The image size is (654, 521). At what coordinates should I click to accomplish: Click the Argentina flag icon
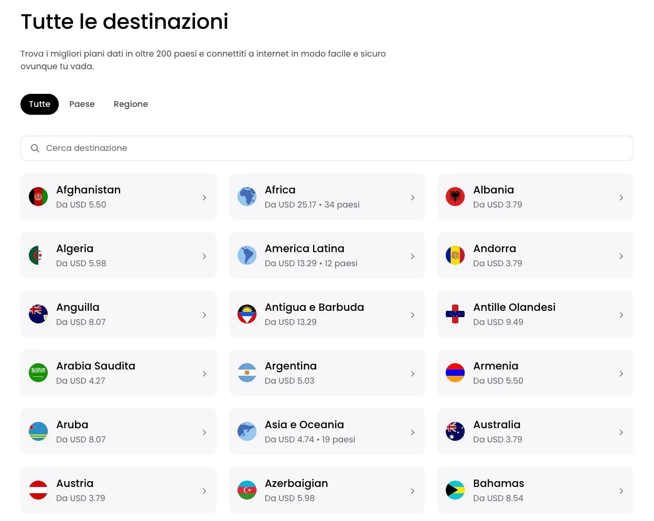tap(246, 373)
